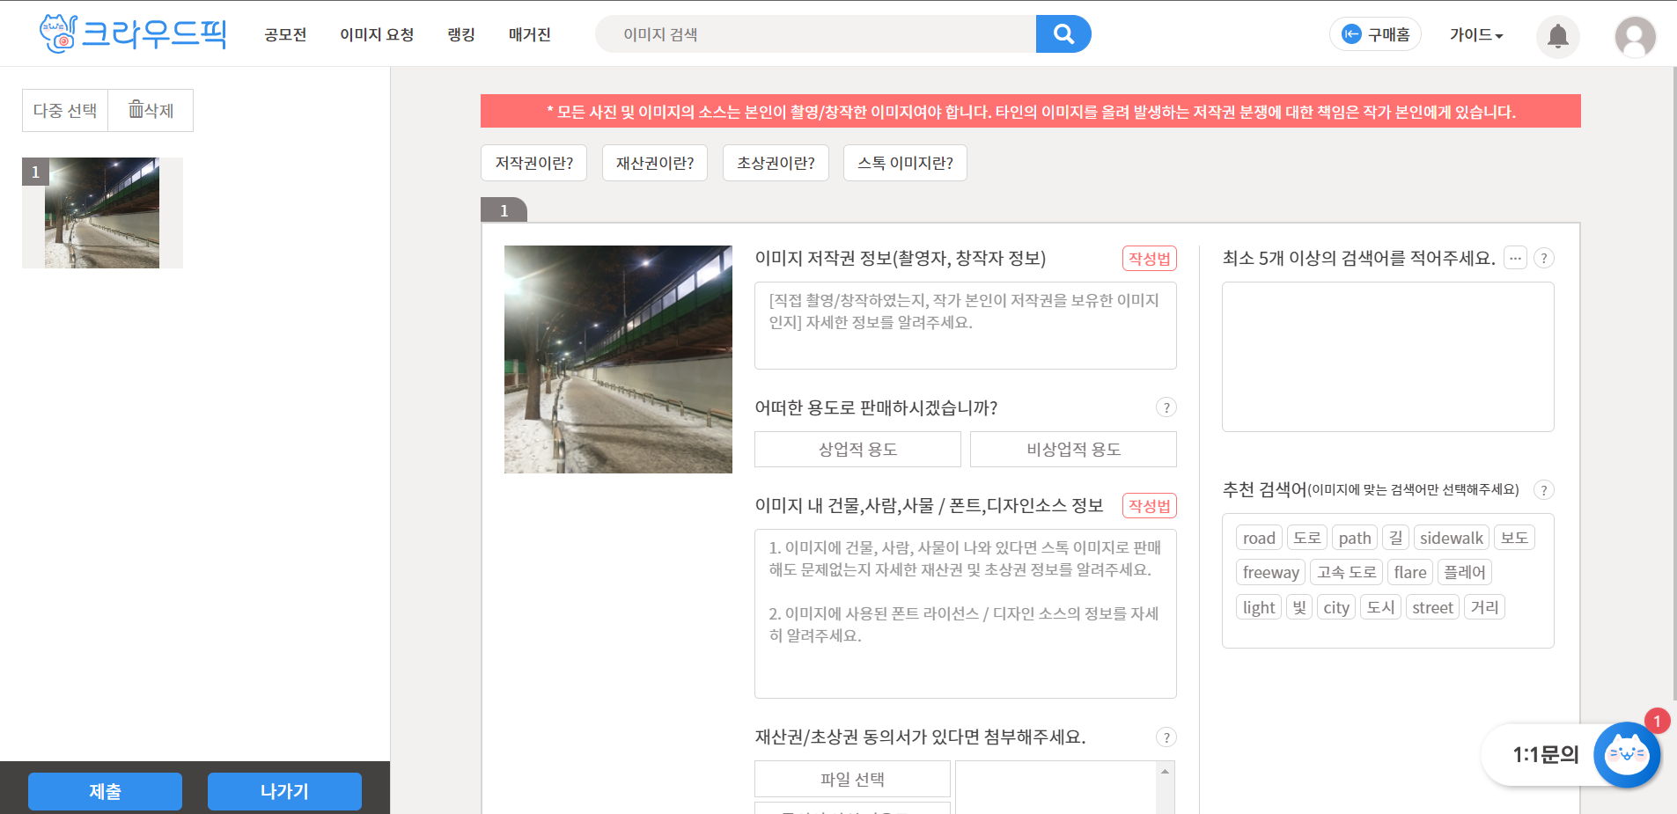Click the search magnifier icon
The width and height of the screenshot is (1677, 814).
coord(1063,33)
